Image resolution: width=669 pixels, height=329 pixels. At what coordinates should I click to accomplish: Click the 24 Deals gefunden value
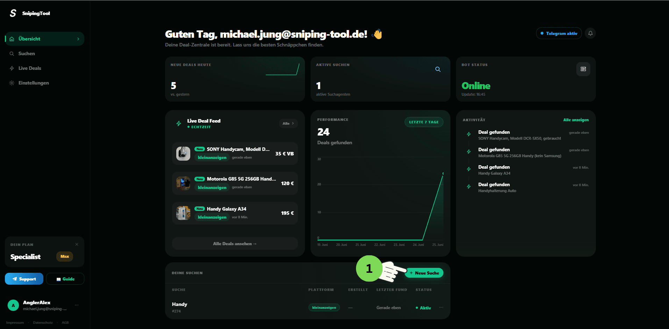[x=323, y=132]
